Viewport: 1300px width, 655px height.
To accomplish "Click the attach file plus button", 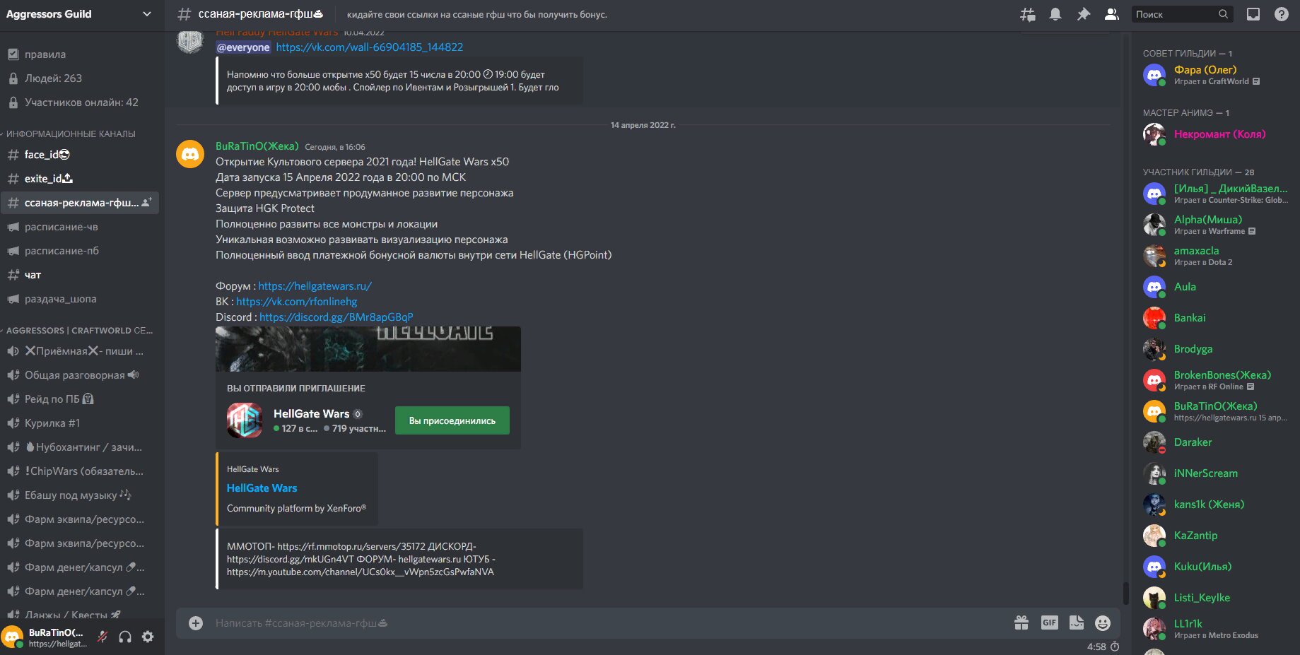I will click(x=196, y=623).
